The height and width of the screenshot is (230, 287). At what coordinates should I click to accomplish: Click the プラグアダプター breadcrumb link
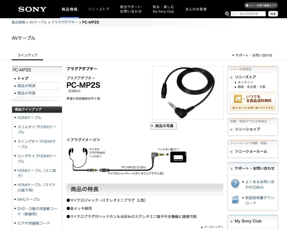point(65,22)
